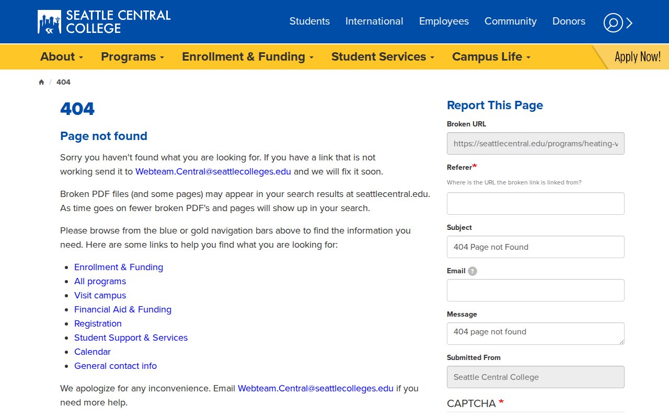
Task: Open the International menu item
Action: tap(374, 21)
